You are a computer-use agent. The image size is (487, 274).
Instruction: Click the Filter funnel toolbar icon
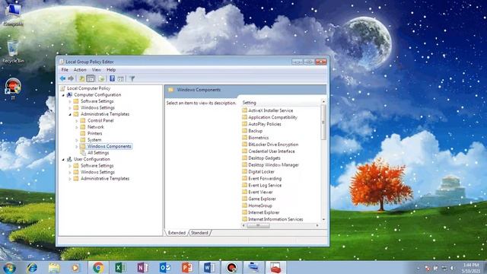132,78
